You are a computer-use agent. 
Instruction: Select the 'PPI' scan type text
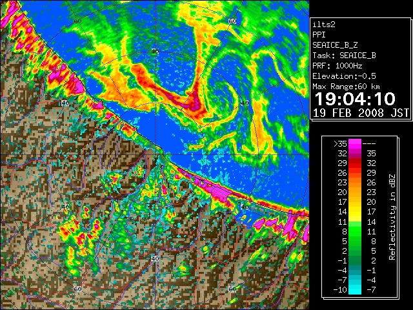(x=319, y=35)
